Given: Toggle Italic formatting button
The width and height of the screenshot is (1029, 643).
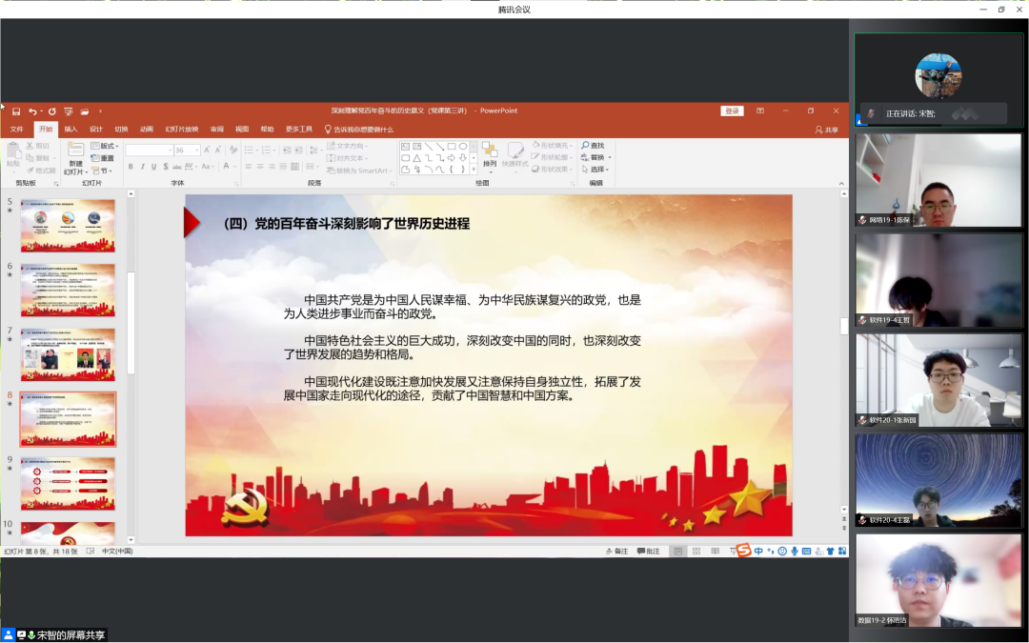Looking at the screenshot, I should click(142, 167).
